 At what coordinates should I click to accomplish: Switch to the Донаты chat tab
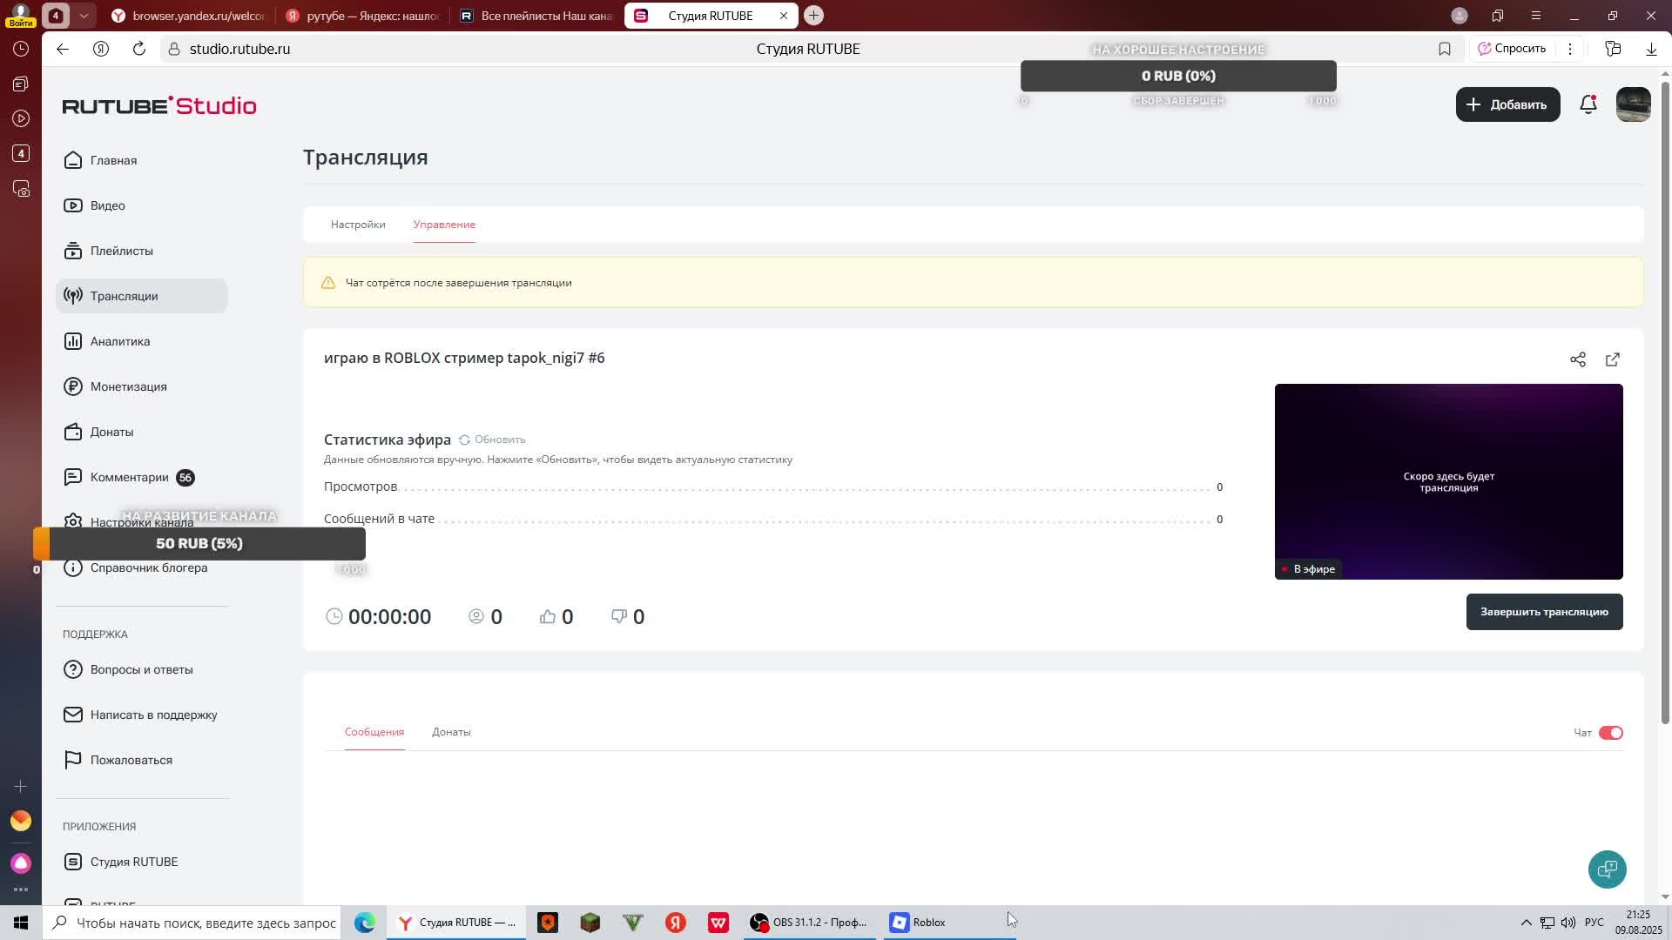[x=451, y=732]
